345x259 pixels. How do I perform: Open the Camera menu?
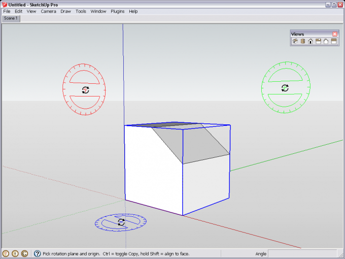pos(48,11)
